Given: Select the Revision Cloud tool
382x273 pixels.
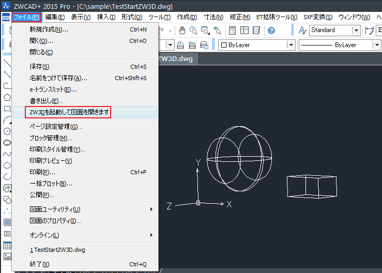Looking at the screenshot, I should (7, 143).
